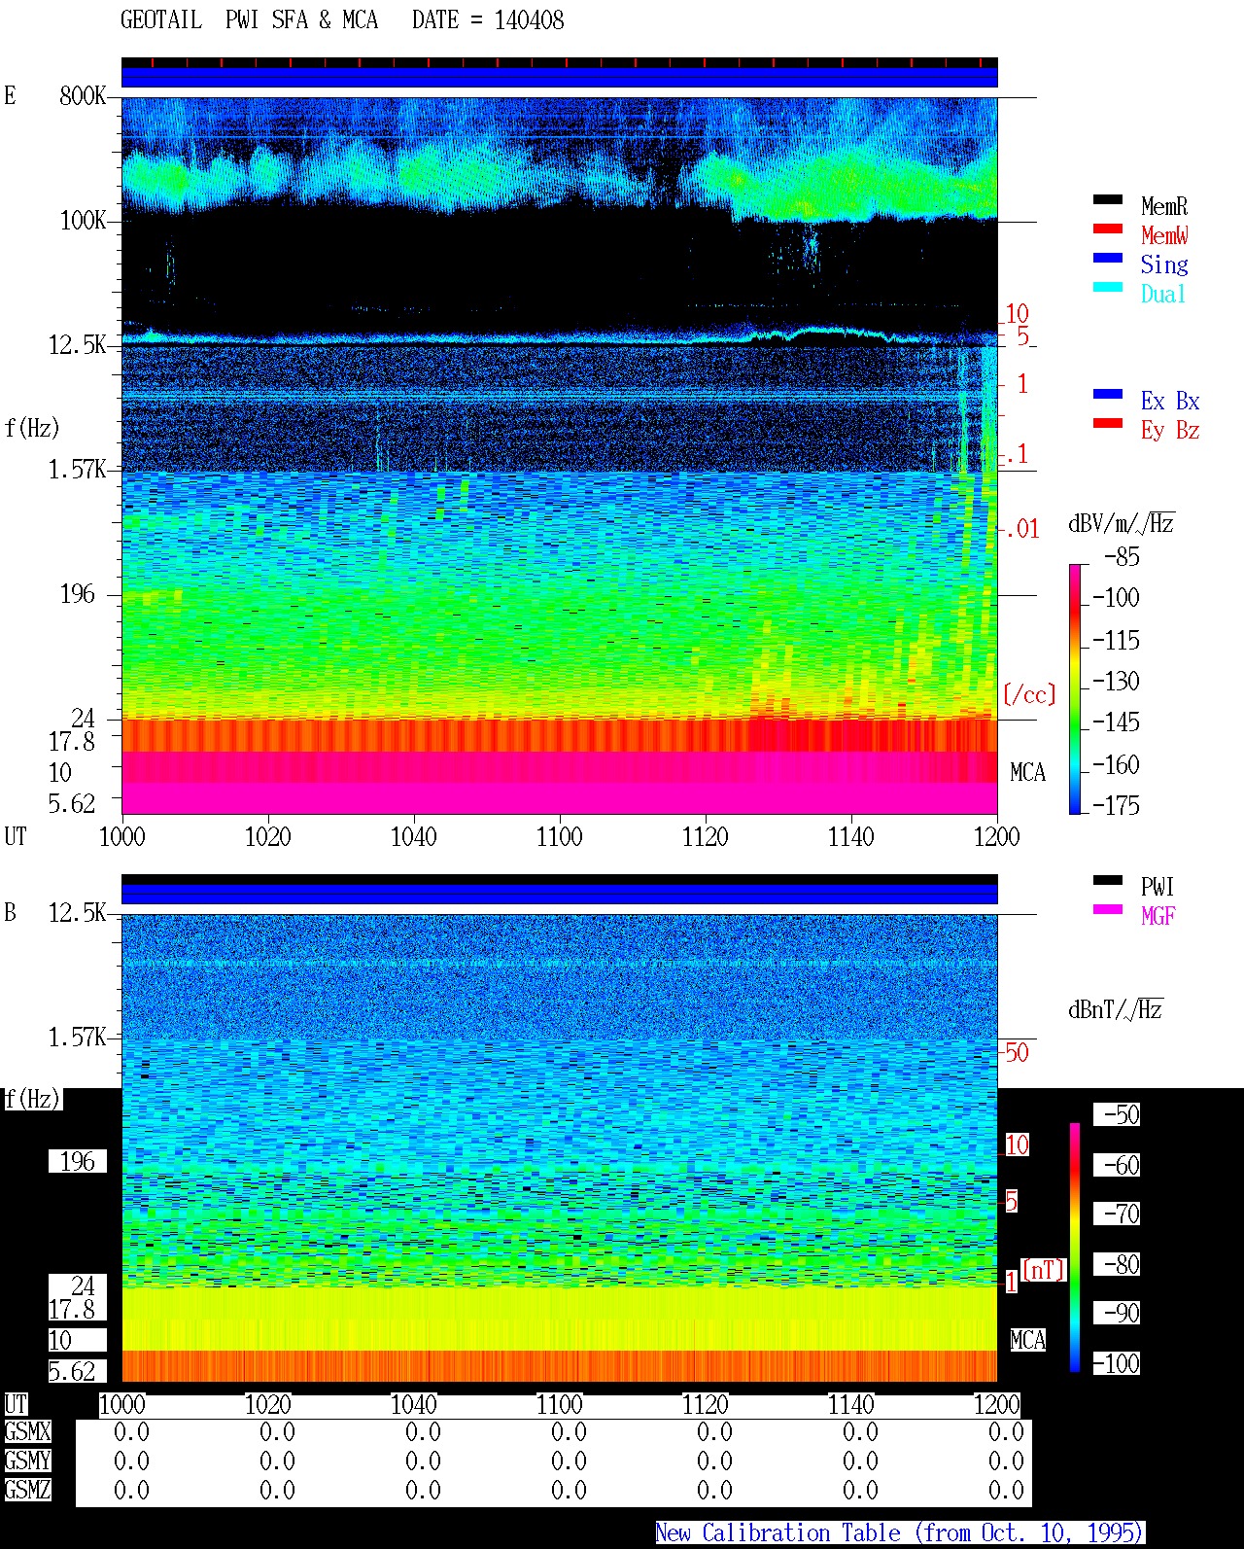Click the Sing legend label
The image size is (1244, 1549).
coord(1164,264)
